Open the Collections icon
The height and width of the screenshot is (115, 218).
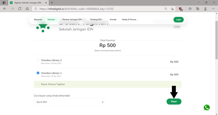coord(198,9)
